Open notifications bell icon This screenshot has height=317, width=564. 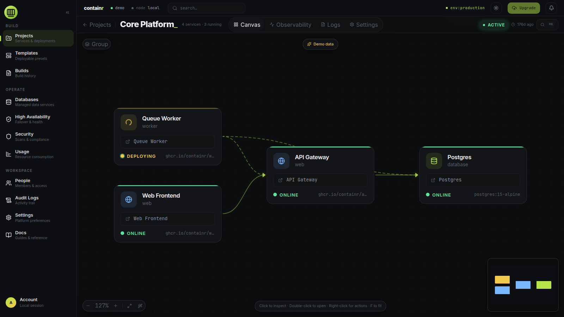(x=551, y=8)
